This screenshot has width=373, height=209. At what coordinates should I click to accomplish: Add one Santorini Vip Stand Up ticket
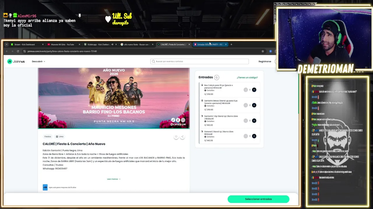254,120
